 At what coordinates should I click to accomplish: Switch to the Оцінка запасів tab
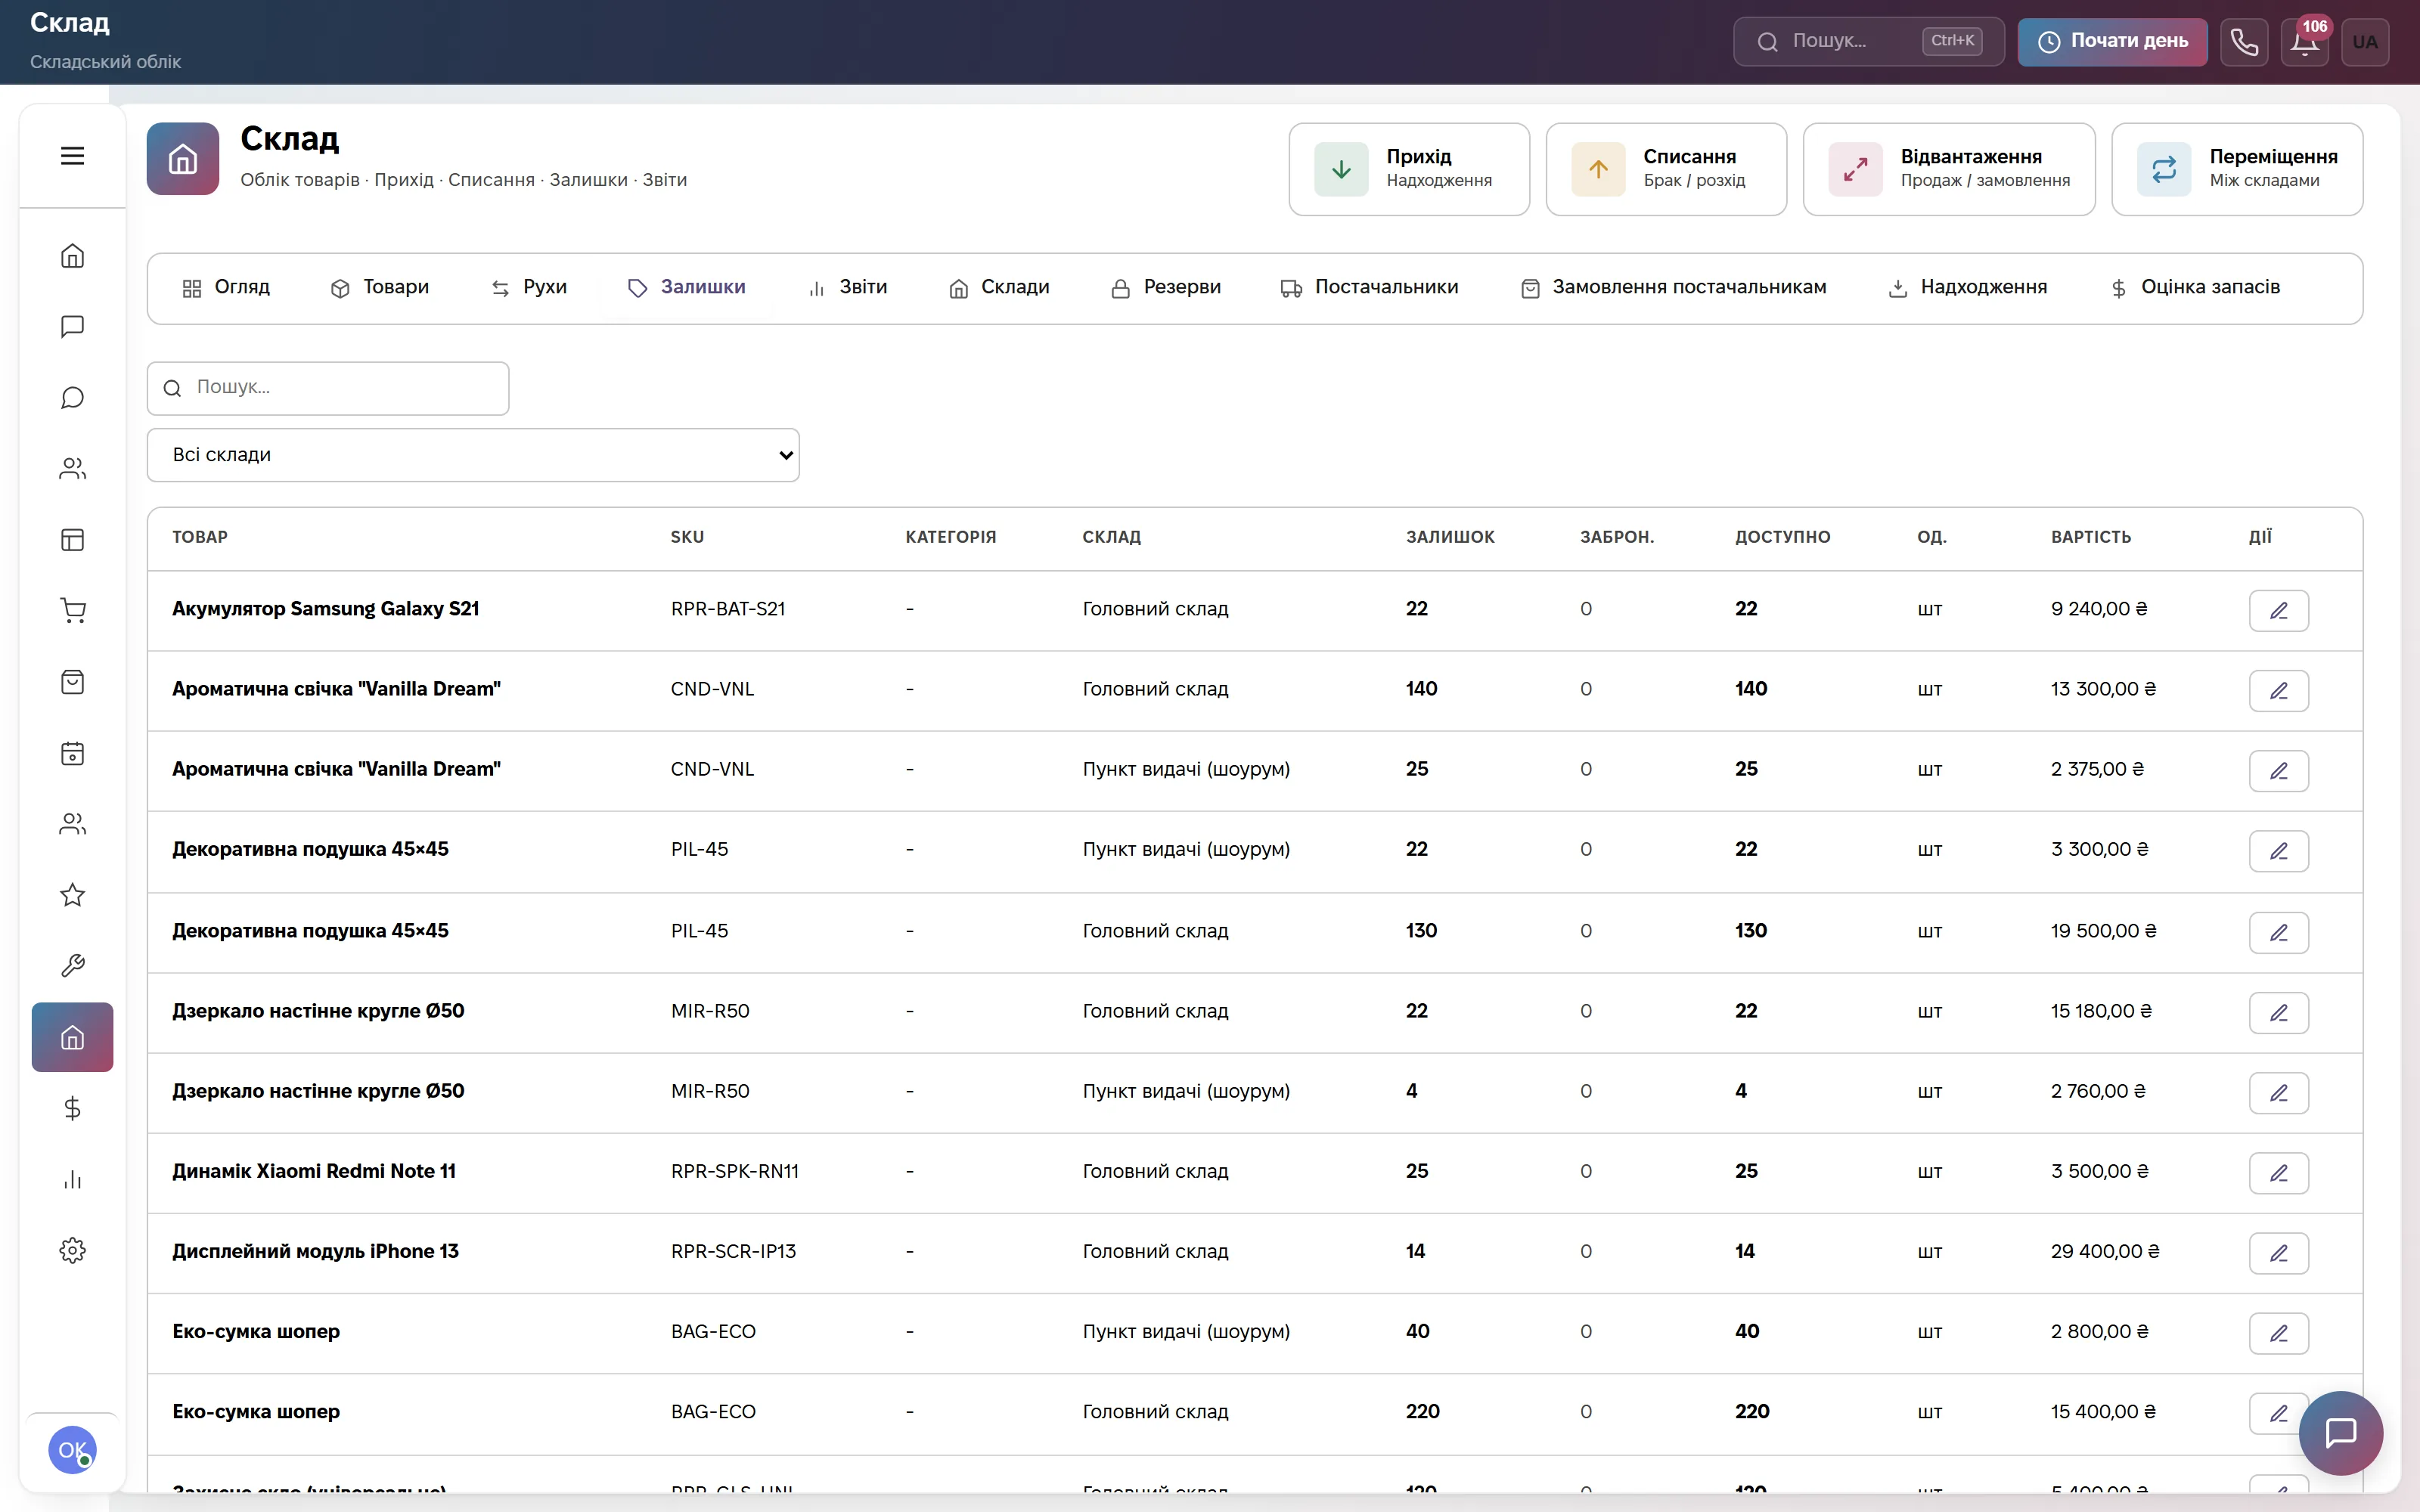coord(2195,288)
